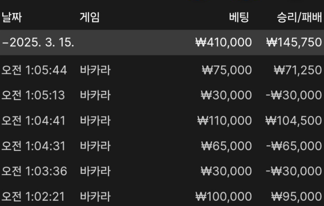
Task: Click the ₩71,250 win amount
Action: pos(297,70)
